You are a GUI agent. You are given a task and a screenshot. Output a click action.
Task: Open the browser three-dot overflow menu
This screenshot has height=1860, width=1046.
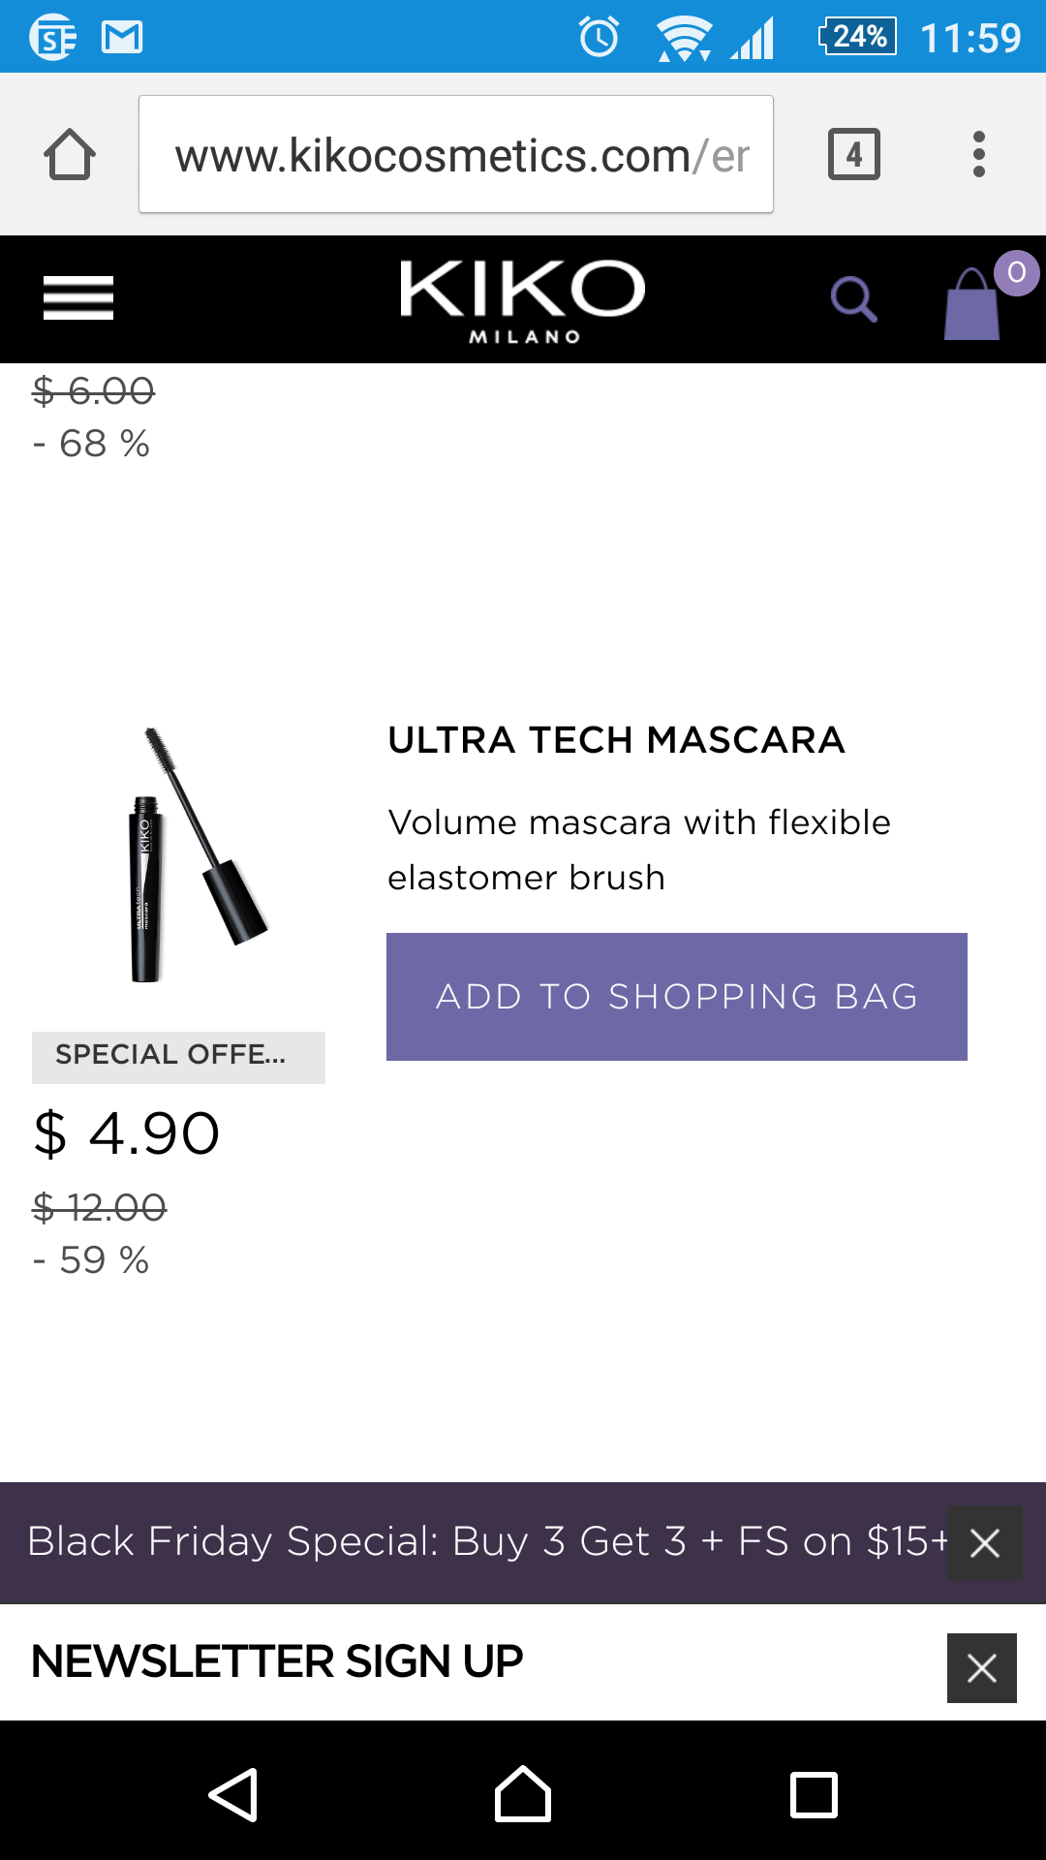click(x=979, y=154)
